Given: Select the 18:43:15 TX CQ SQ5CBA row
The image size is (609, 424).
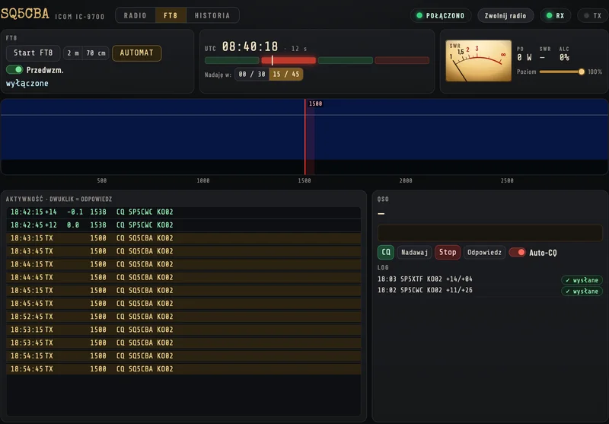Looking at the screenshot, I should [183, 238].
